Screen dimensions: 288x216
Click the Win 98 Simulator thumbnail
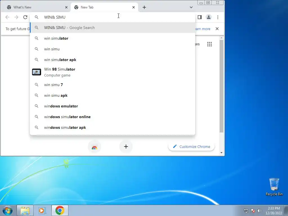[37, 72]
